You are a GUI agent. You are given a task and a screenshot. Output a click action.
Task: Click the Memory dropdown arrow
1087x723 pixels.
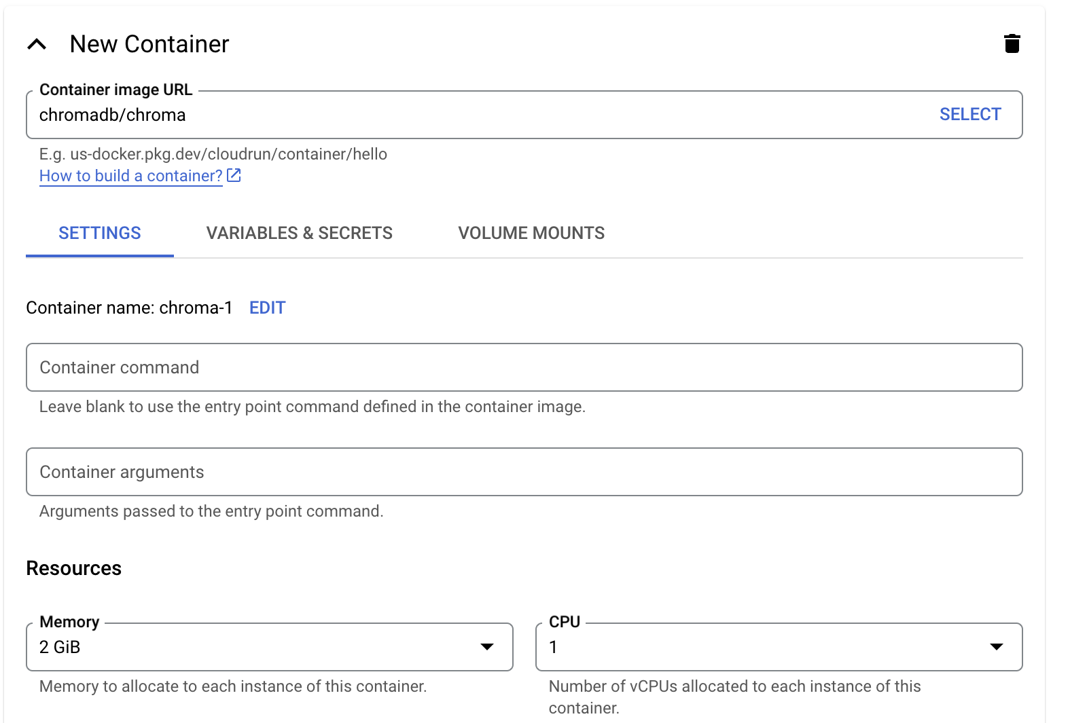point(487,647)
